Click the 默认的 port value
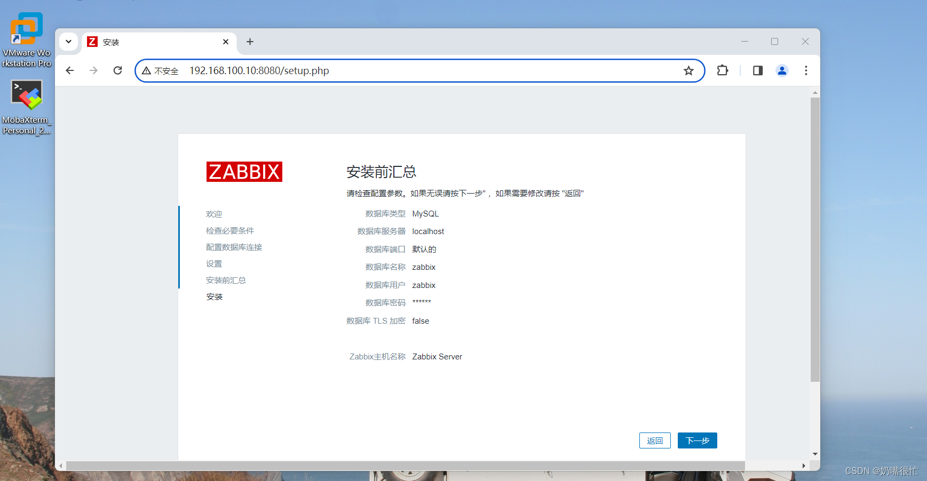The height and width of the screenshot is (481, 927). click(x=424, y=249)
